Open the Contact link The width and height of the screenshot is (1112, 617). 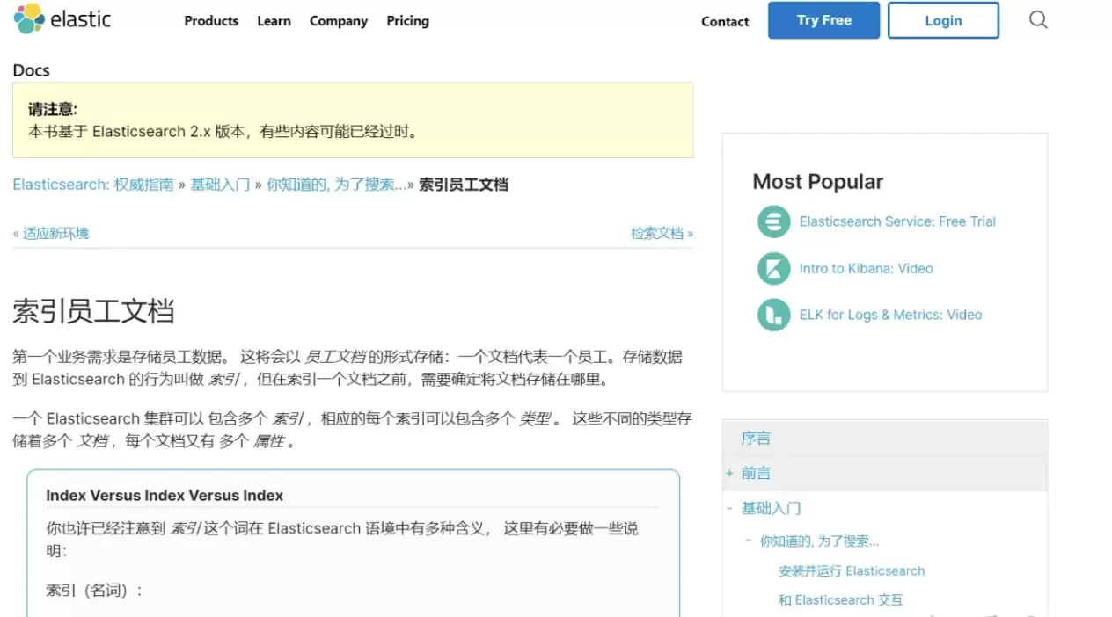(725, 22)
